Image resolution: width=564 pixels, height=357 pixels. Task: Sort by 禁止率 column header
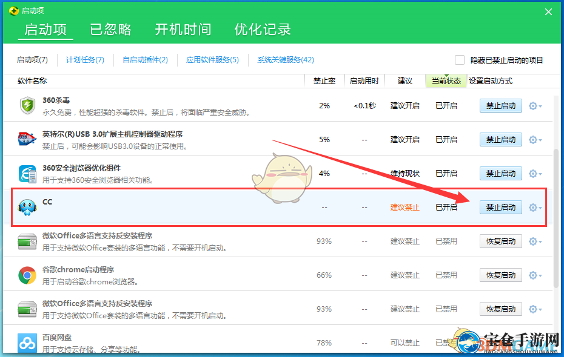click(x=324, y=81)
